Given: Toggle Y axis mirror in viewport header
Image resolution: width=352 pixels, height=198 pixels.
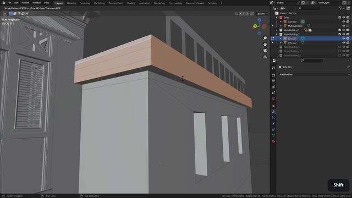Looking at the screenshot, I should pyautogui.click(x=244, y=14).
